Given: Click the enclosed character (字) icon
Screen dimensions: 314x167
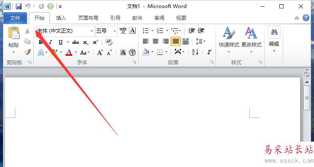Looking at the screenshot, I should click(x=132, y=52).
